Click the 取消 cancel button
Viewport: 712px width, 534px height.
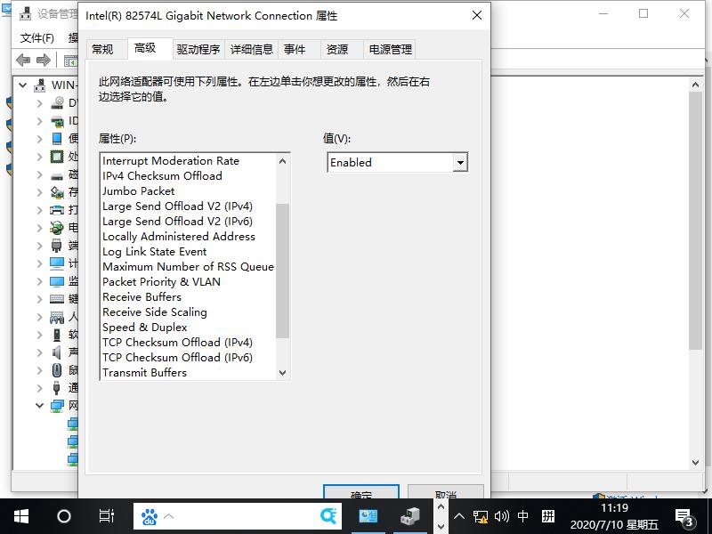tap(444, 496)
